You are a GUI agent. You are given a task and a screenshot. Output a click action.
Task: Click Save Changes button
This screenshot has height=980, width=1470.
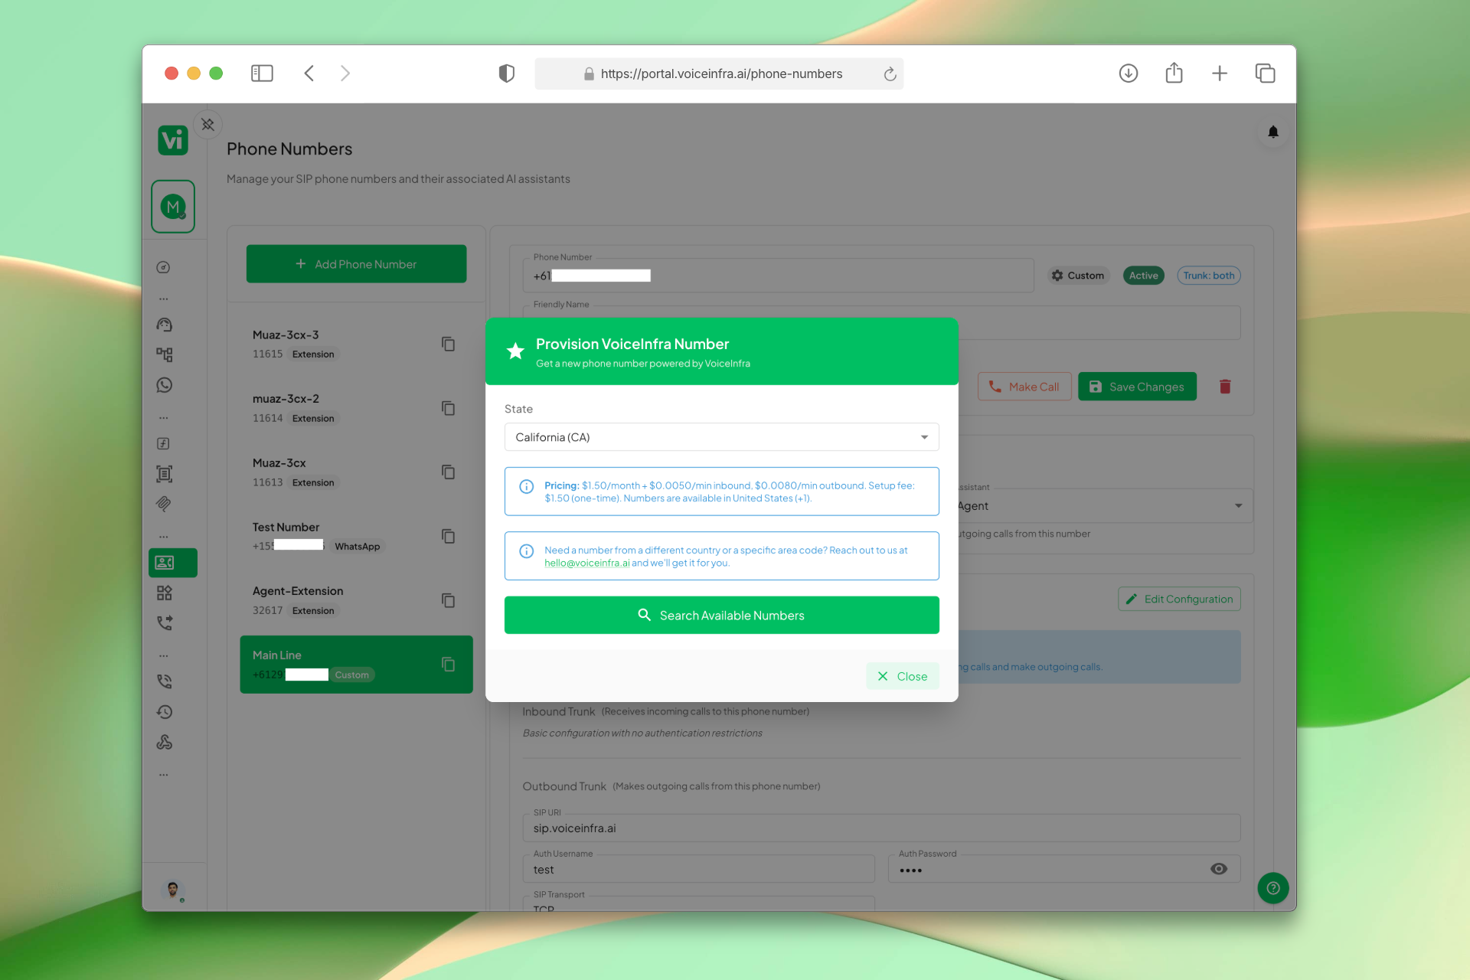(x=1137, y=387)
